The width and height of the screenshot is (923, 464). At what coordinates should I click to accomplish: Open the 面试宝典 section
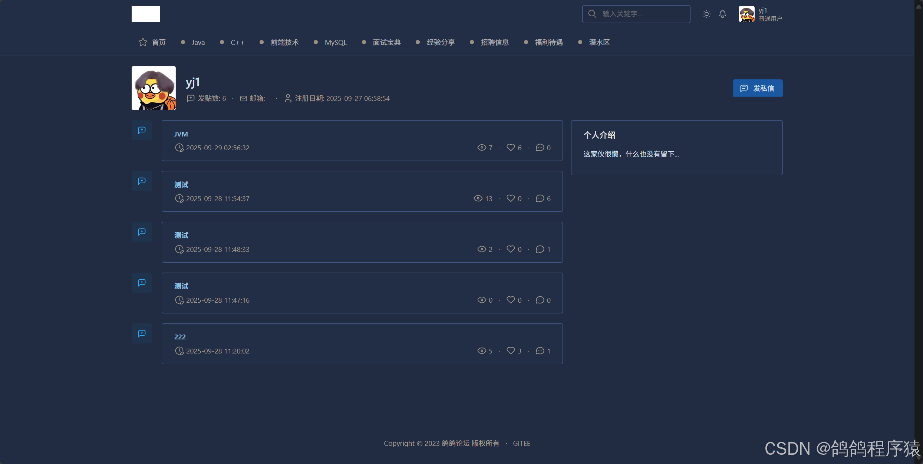coord(386,43)
